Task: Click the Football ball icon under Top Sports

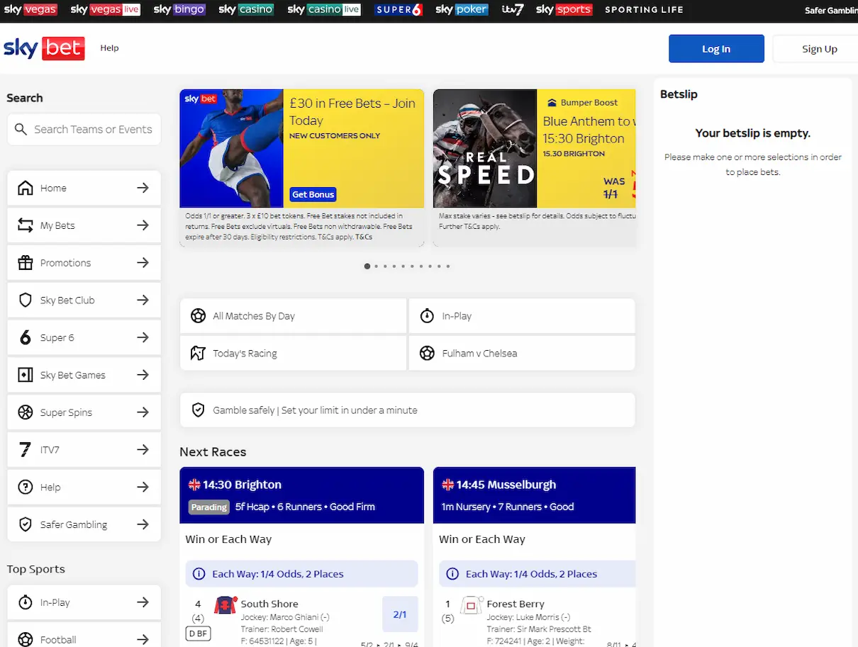Action: [x=26, y=640]
